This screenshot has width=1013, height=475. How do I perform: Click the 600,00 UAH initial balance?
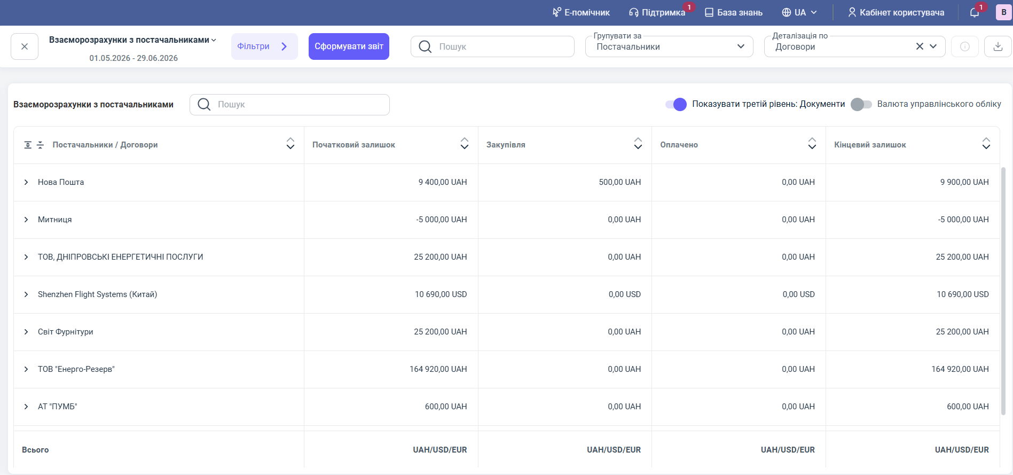click(x=446, y=407)
